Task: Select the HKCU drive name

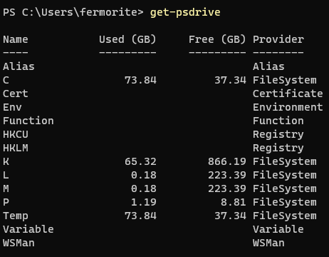Action: click(16, 134)
